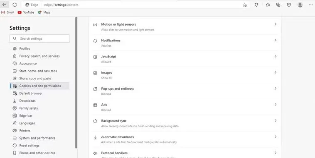This screenshot has width=315, height=158.
Task: Click the 'Ask first' text under Notifications
Action: tap(106, 46)
